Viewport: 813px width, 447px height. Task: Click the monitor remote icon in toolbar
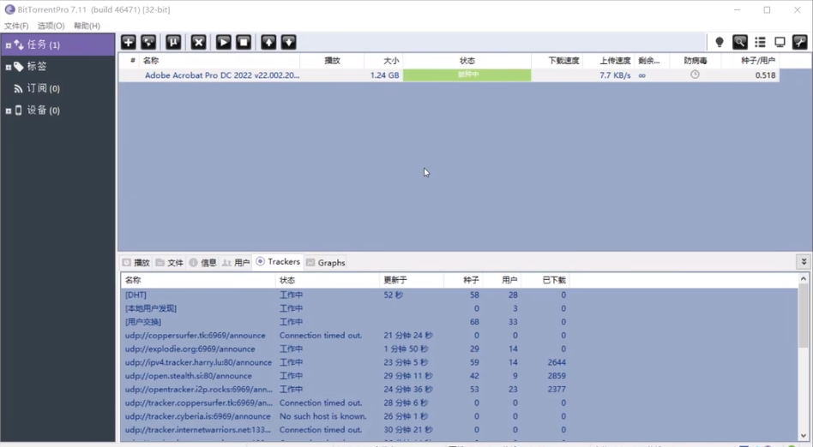click(780, 42)
